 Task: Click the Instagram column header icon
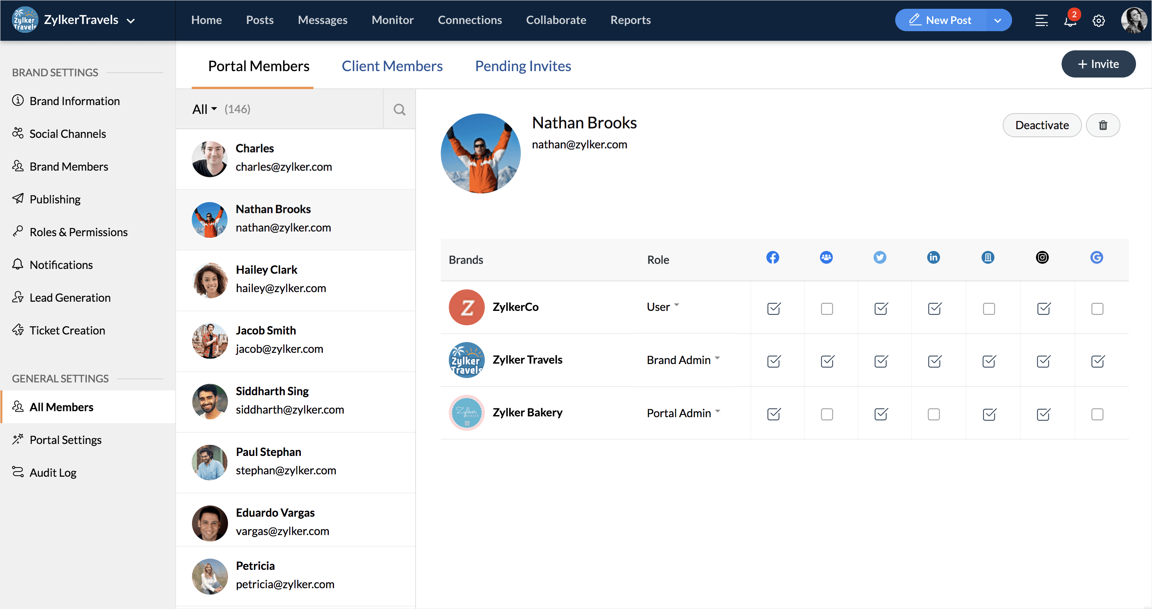[x=1042, y=257]
